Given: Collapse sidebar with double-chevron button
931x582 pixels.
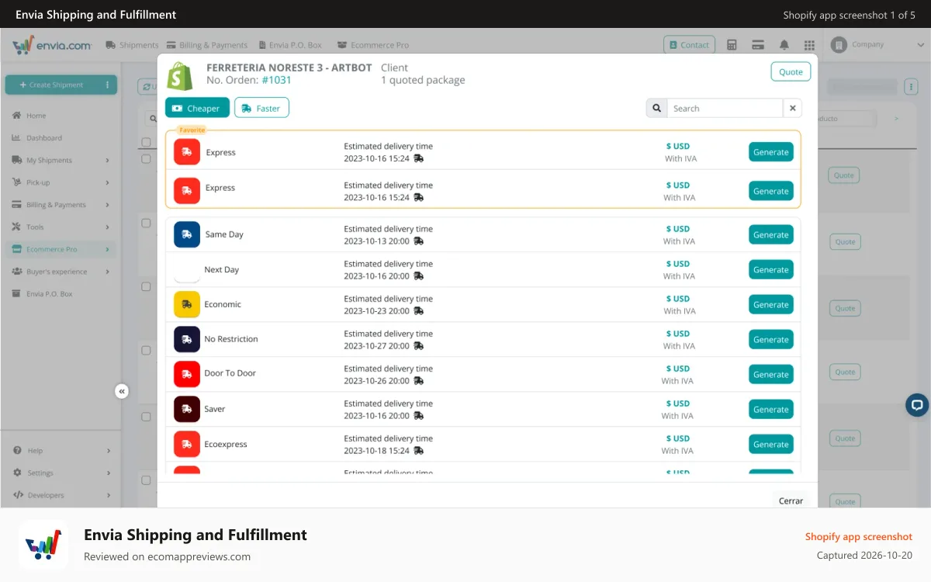Looking at the screenshot, I should [x=122, y=391].
